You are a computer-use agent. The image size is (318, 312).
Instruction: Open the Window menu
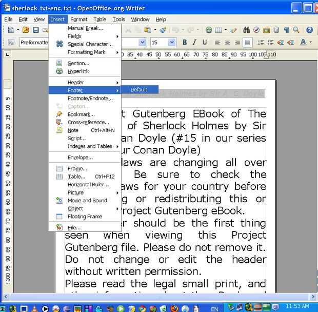coord(140,19)
